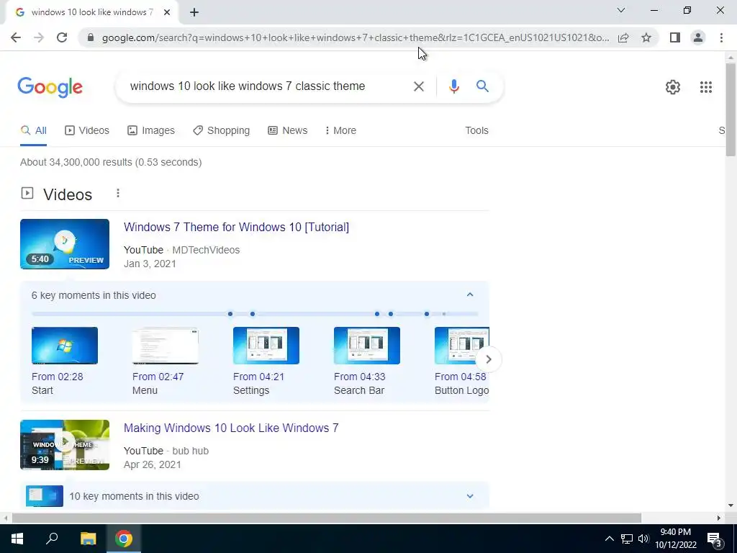Open key moment thumbnail From 04:58 Button Logo
This screenshot has height=553, width=737.
coord(461,346)
